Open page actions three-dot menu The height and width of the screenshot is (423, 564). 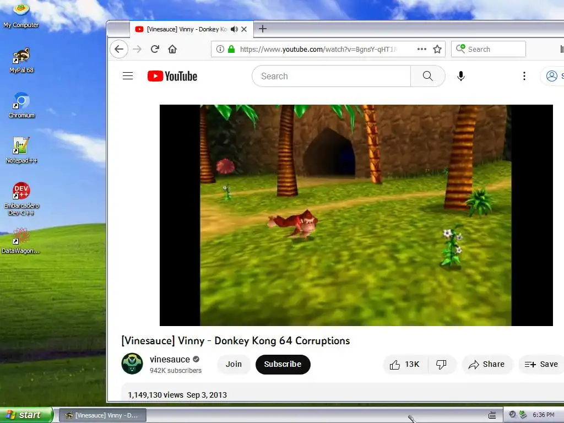point(421,49)
